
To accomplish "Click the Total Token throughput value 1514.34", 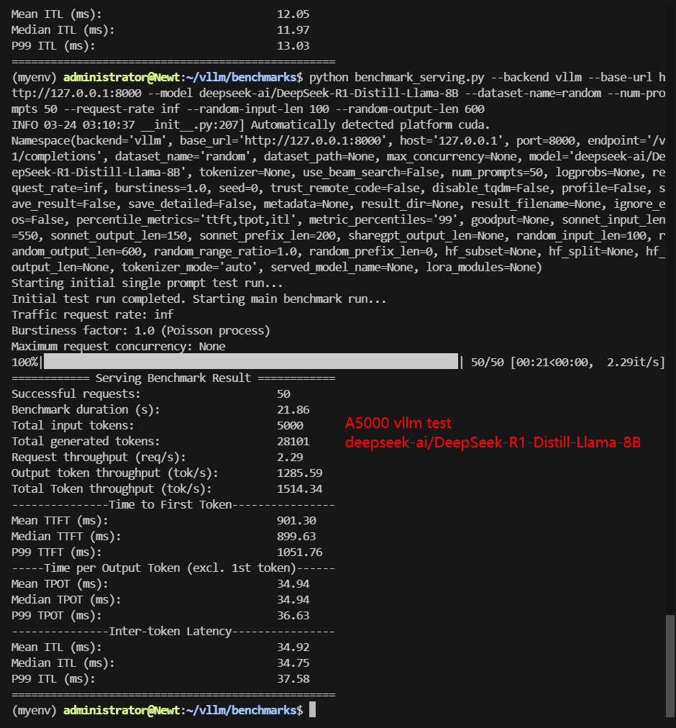I will tap(299, 488).
